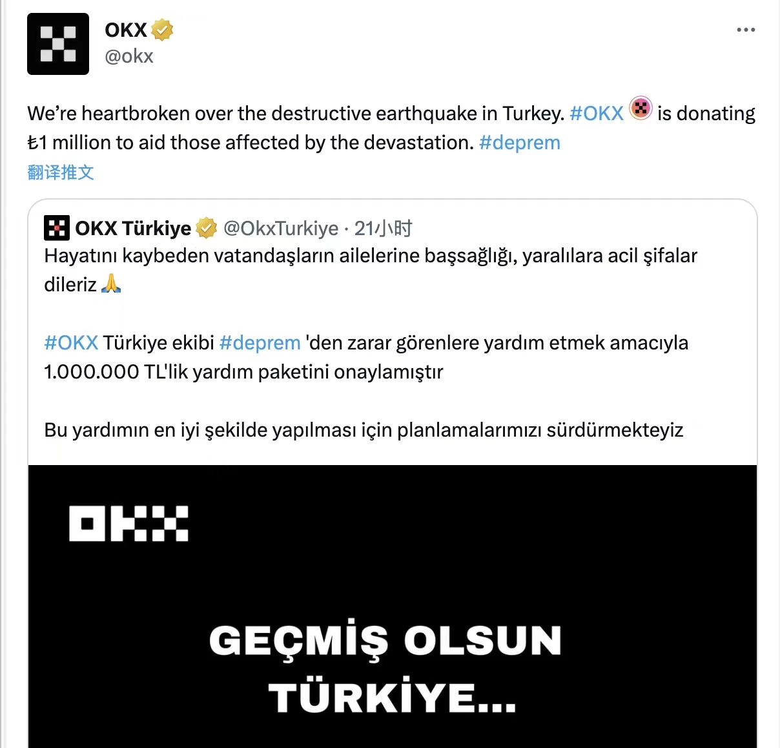Open the @okx handle link
The image size is (780, 748).
129,56
